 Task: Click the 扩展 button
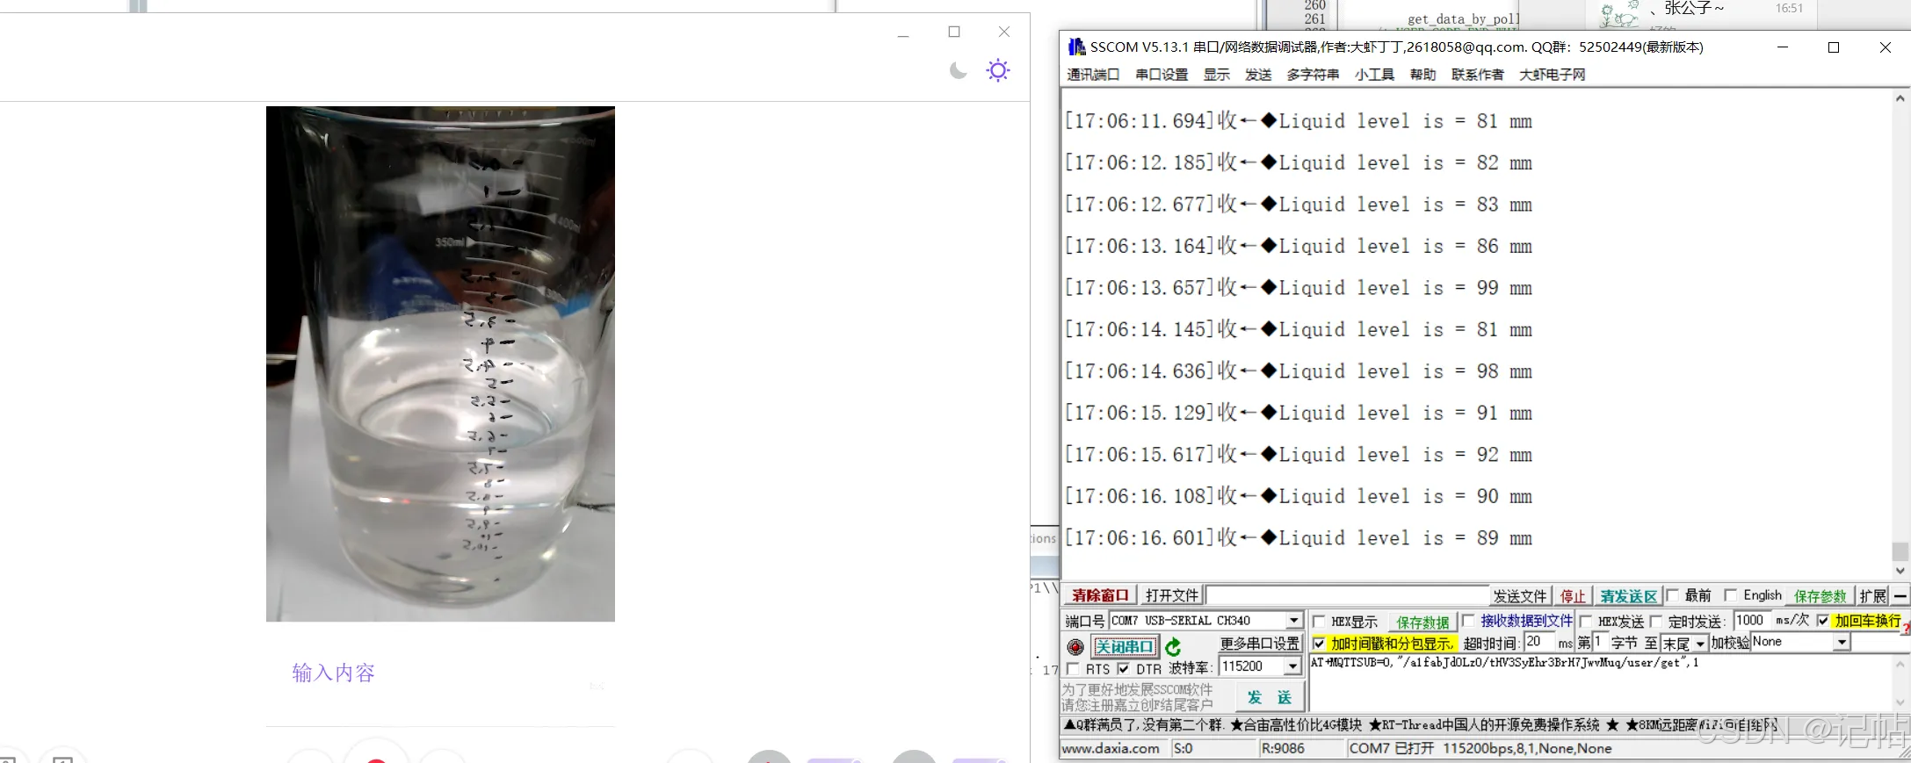[x=1872, y=597]
